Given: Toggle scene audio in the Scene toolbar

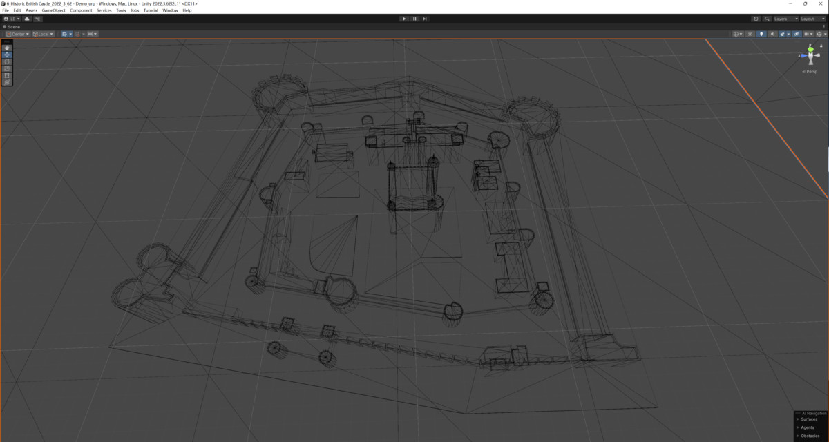Looking at the screenshot, I should click(773, 34).
